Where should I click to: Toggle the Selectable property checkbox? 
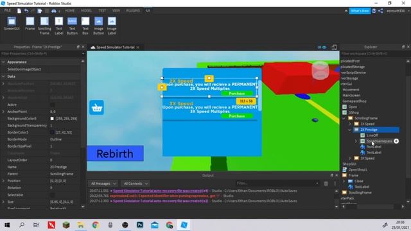[x=52, y=195]
